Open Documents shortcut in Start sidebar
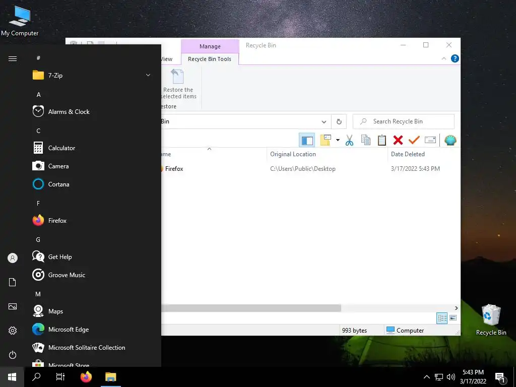The height and width of the screenshot is (387, 516). 13,282
